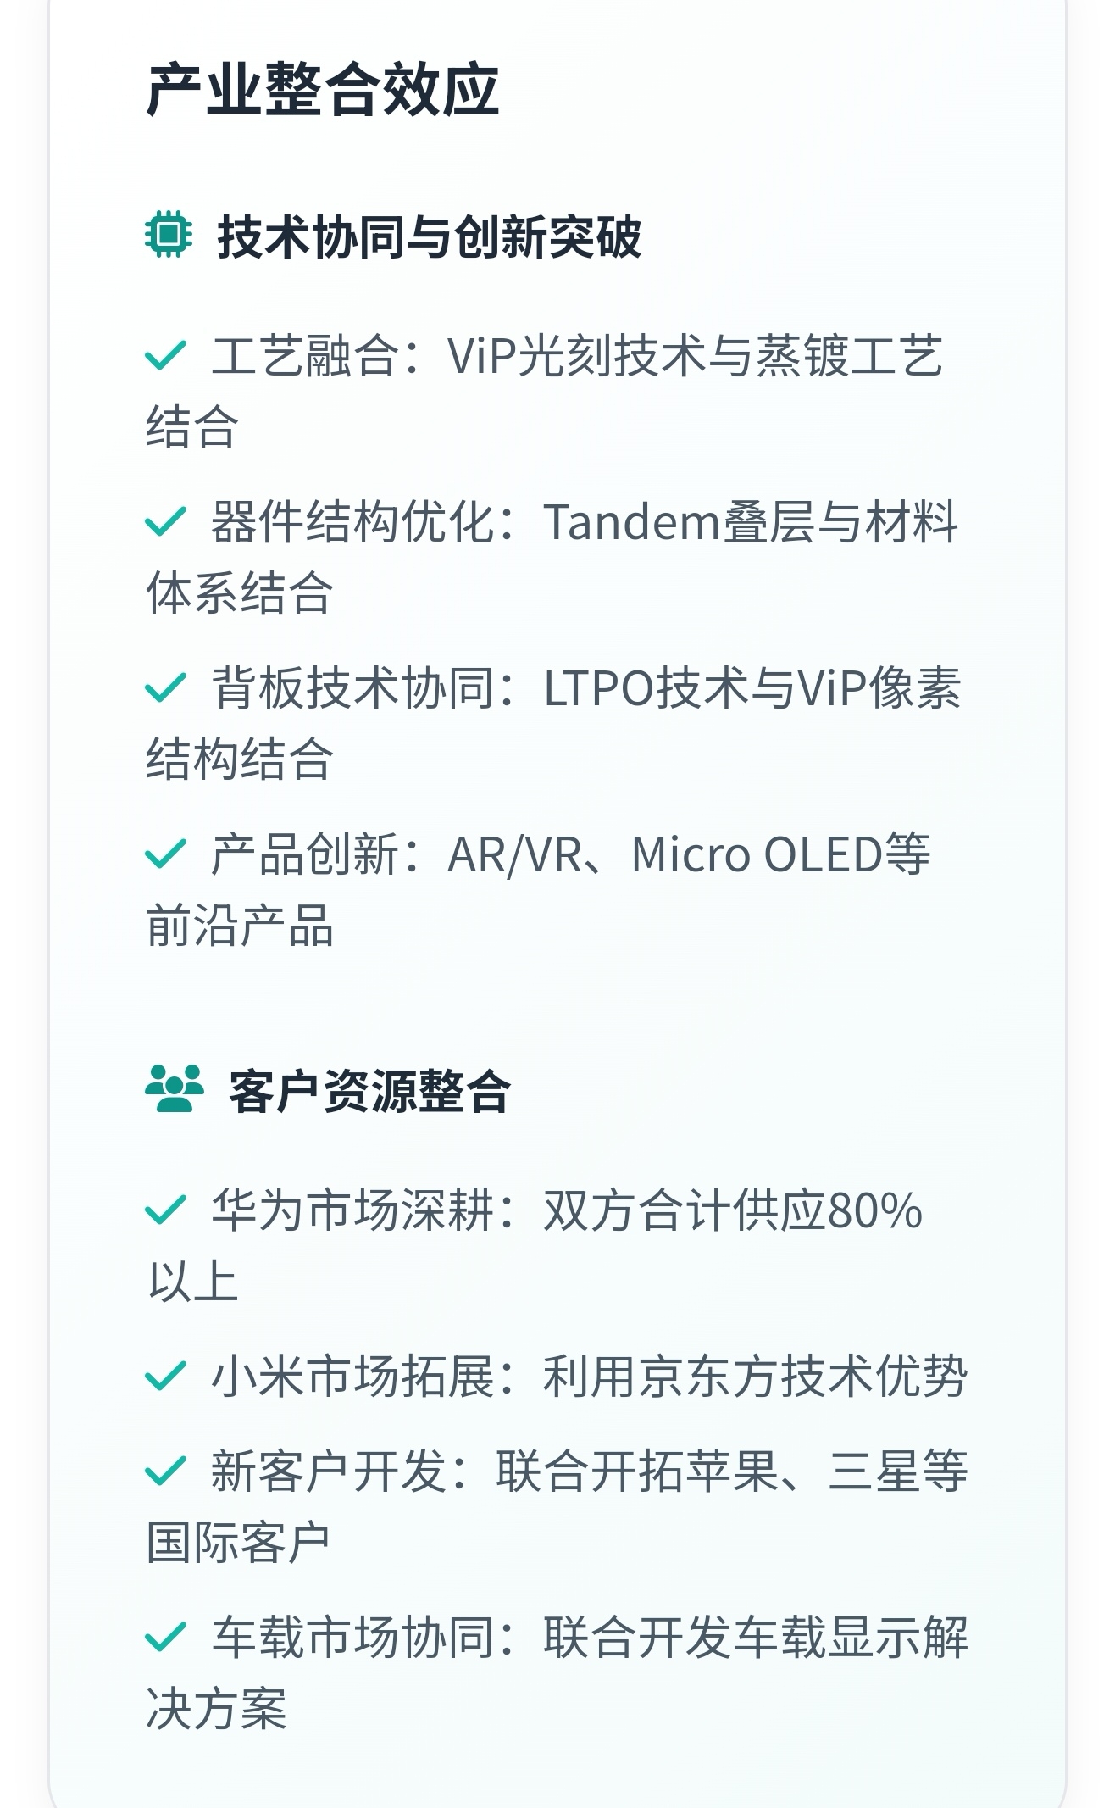Image resolution: width=1115 pixels, height=1808 pixels.
Task: Click the 联合开发车载显示解 text
Action: [x=756, y=1637]
